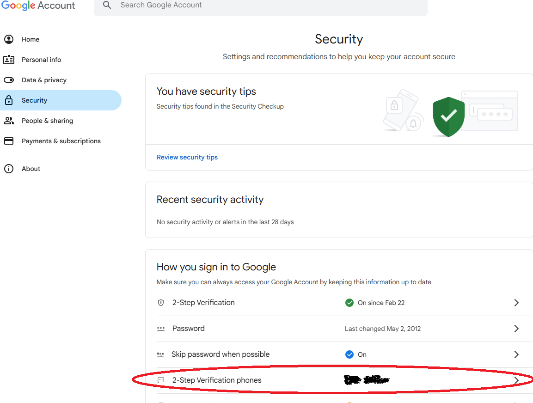Click the blue On checkmark for skip password

349,354
